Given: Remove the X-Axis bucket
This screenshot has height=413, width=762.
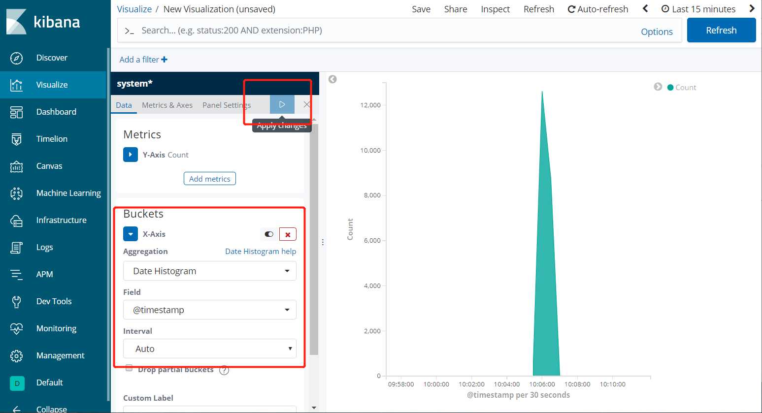Looking at the screenshot, I should click(288, 234).
